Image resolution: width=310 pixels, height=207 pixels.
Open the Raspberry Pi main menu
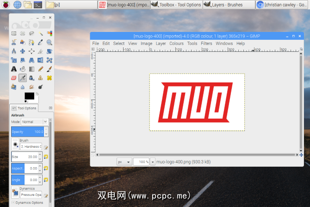(x=6, y=5)
